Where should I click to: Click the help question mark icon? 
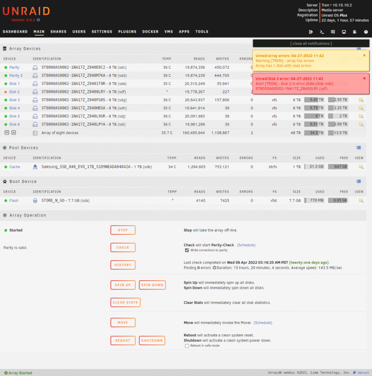(366, 32)
